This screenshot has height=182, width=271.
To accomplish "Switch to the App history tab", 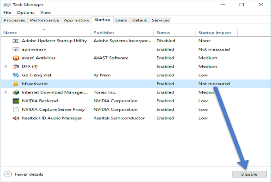I will pos(76,20).
